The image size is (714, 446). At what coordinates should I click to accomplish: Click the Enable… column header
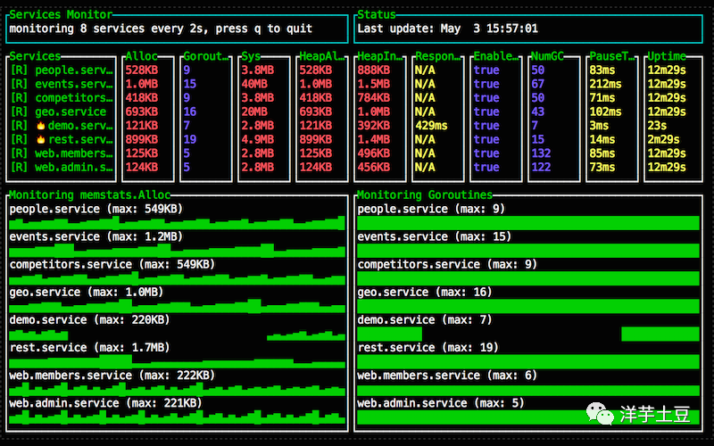click(x=496, y=56)
